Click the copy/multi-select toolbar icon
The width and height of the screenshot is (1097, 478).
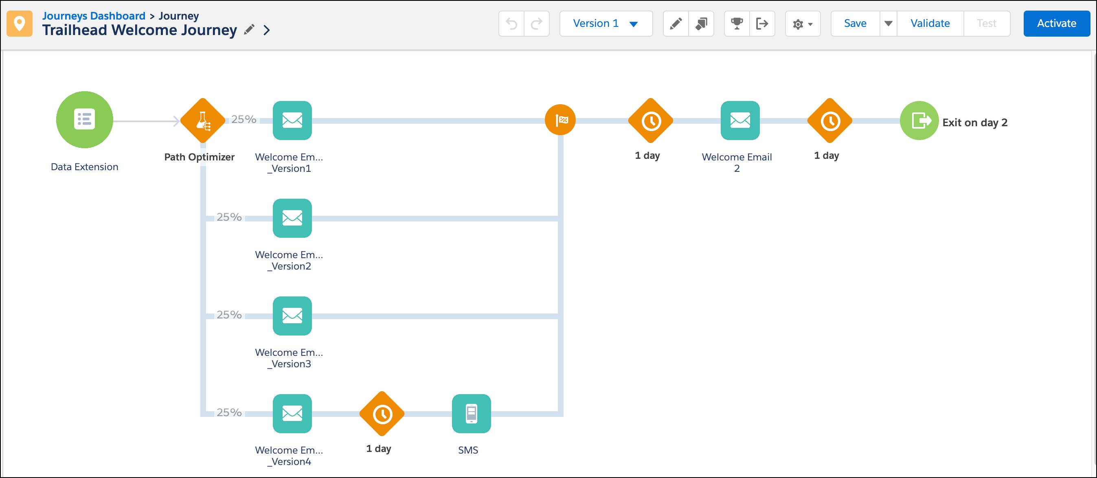[701, 23]
